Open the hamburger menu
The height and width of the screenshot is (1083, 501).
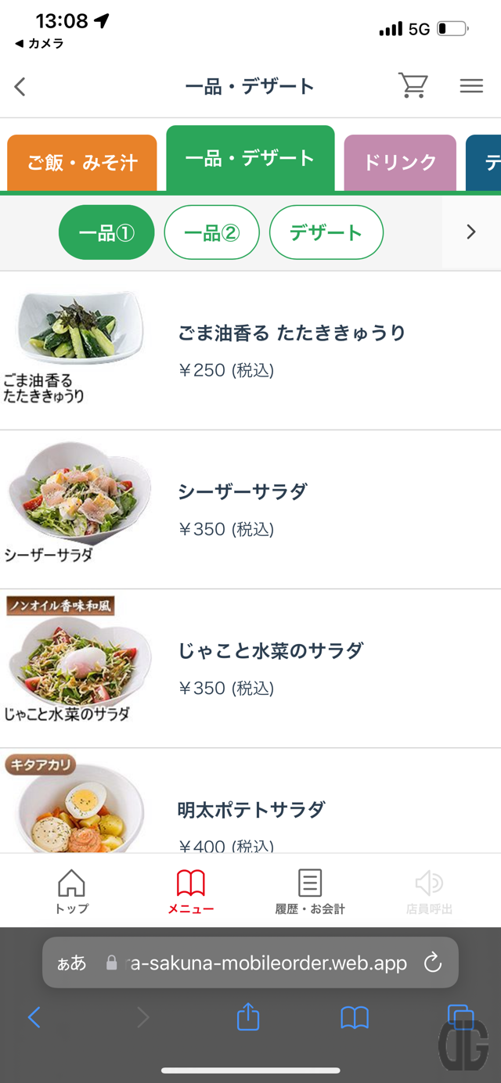tap(471, 86)
